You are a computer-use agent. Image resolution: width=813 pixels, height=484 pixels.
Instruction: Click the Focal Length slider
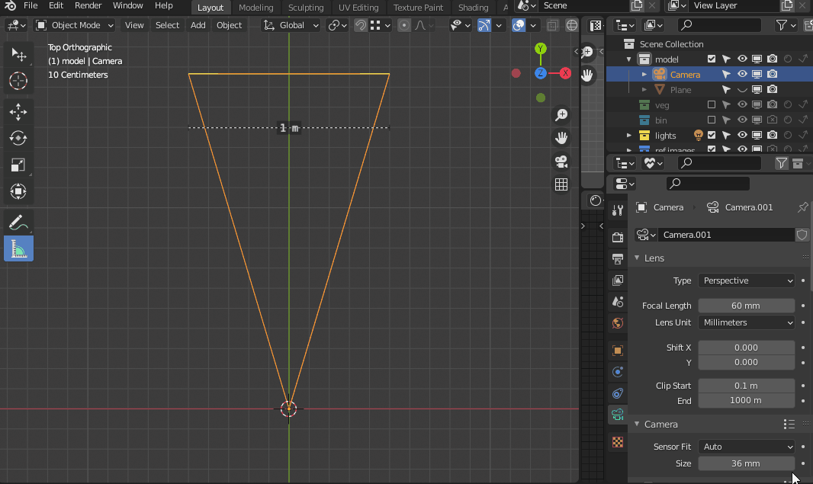[x=746, y=306]
